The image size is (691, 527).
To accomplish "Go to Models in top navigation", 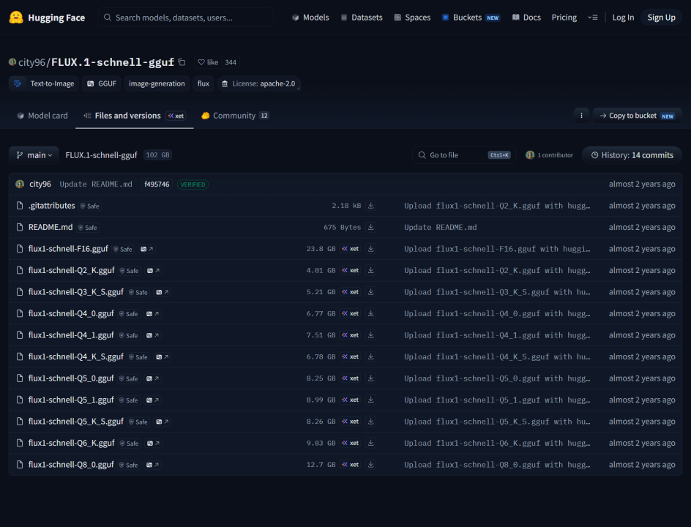I will point(310,18).
